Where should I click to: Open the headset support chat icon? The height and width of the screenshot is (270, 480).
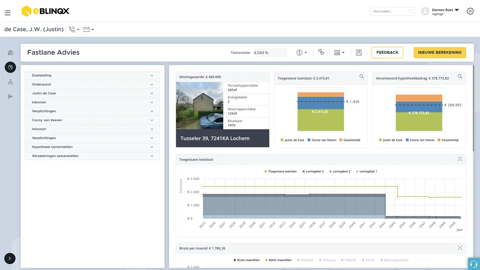tap(474, 264)
